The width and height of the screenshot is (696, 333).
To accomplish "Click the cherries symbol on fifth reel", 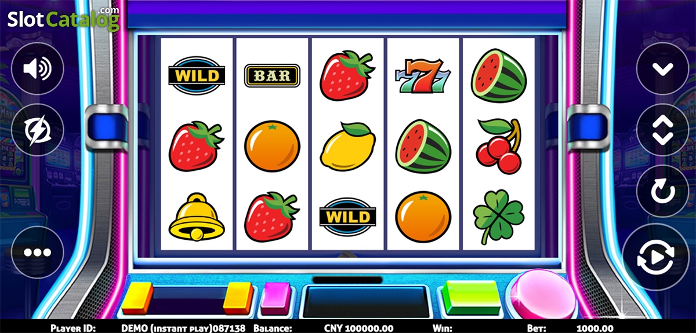I will 499,145.
